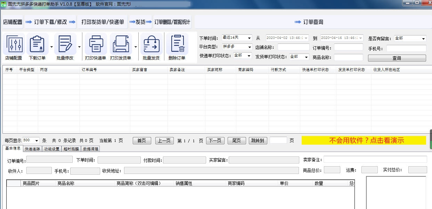Open the 功能设置 settings tab

click(51, 148)
